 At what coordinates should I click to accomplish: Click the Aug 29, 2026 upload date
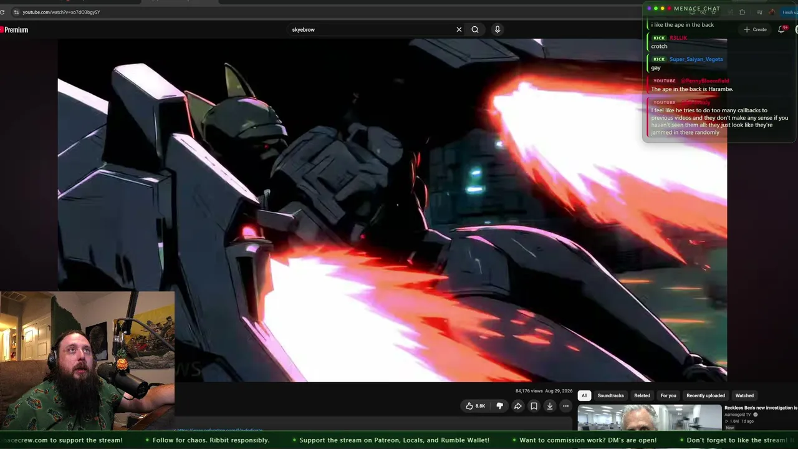tap(559, 391)
